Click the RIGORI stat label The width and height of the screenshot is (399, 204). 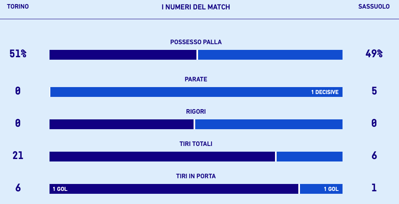[x=196, y=112]
